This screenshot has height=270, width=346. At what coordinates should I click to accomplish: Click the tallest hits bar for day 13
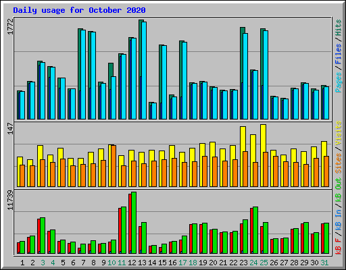[140, 70]
